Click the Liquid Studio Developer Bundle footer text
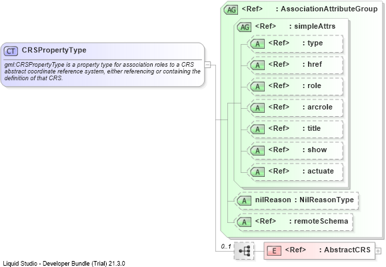 [64, 263]
